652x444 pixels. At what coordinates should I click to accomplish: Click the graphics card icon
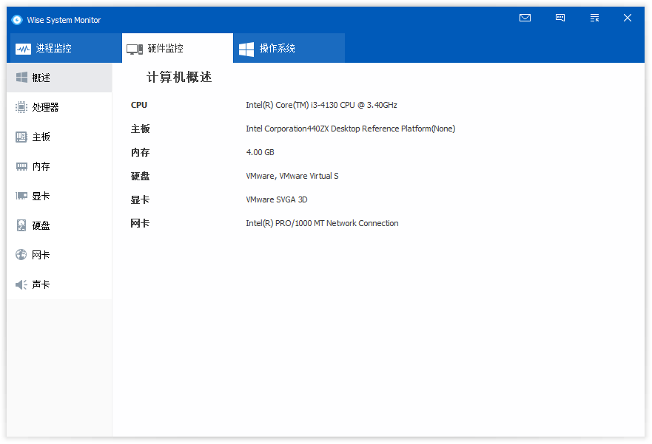21,196
